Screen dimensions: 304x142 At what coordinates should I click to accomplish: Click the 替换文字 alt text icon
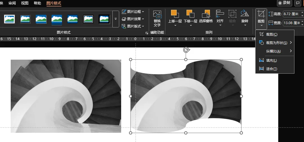(x=157, y=15)
